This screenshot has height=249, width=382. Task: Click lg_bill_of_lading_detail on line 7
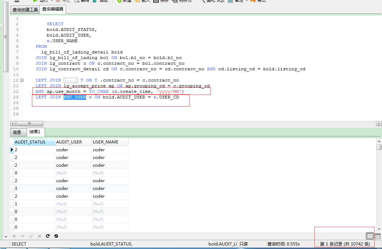75,52
